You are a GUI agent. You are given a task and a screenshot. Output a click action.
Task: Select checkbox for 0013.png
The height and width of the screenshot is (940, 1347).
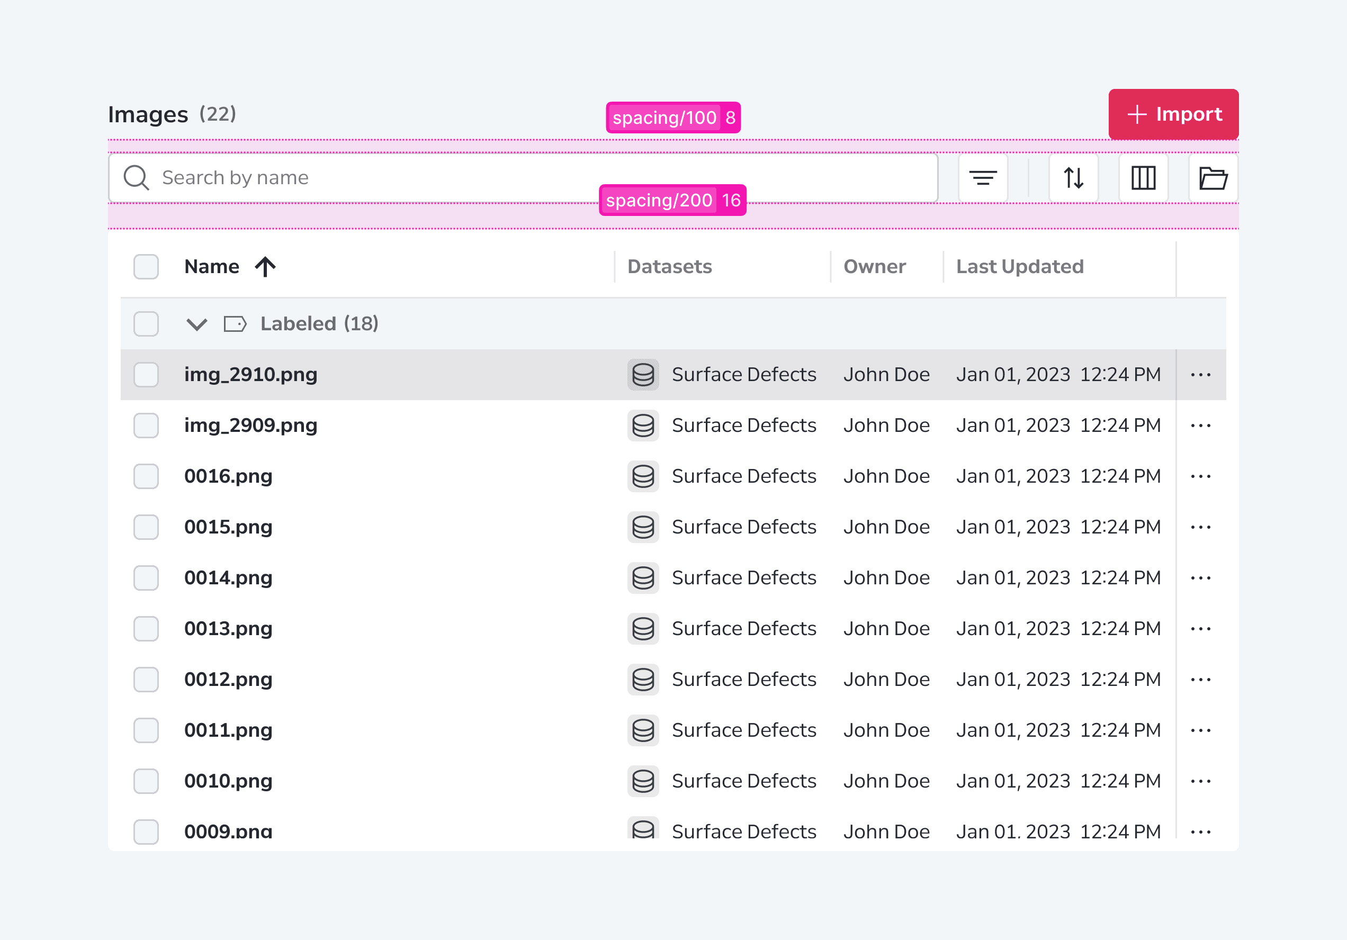[146, 629]
